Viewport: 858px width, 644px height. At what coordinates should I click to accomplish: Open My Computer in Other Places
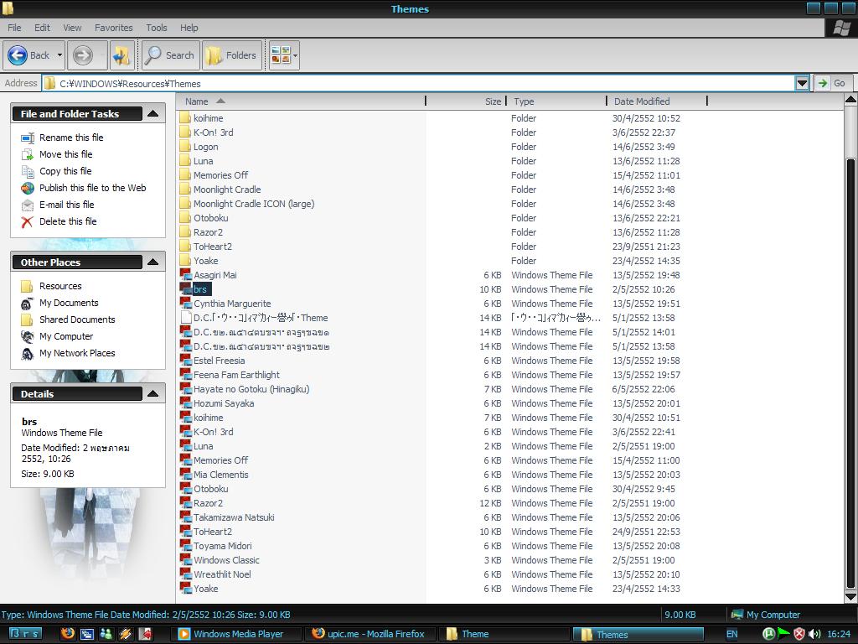point(66,336)
